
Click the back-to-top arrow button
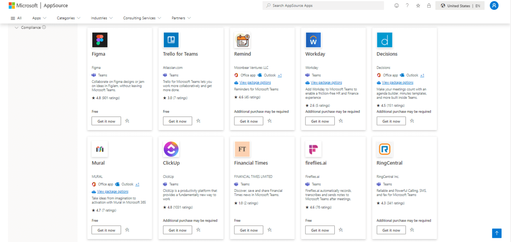[497, 233]
